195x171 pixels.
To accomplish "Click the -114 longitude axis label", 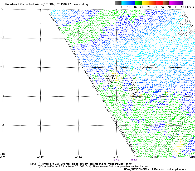I will (x=79, y=157).
